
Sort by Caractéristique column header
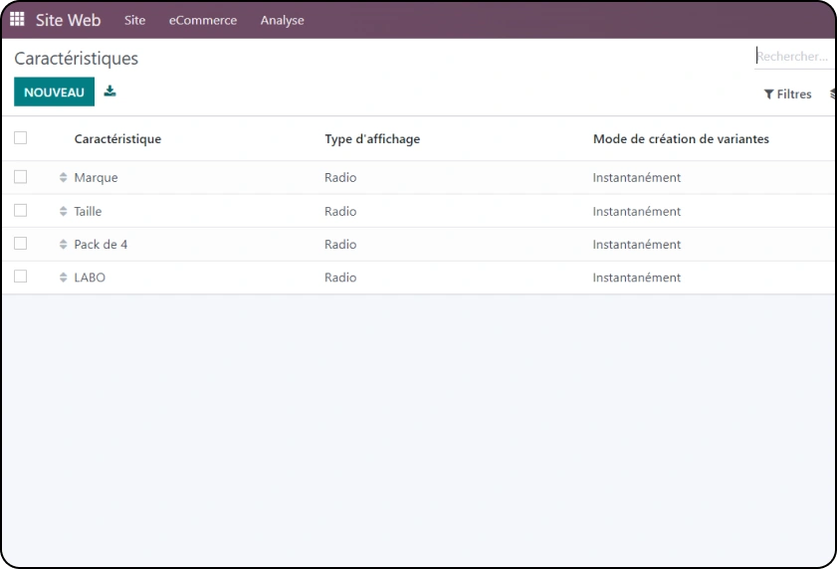pyautogui.click(x=117, y=139)
